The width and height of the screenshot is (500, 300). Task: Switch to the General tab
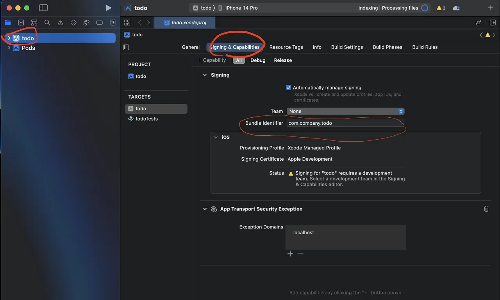pyautogui.click(x=191, y=47)
